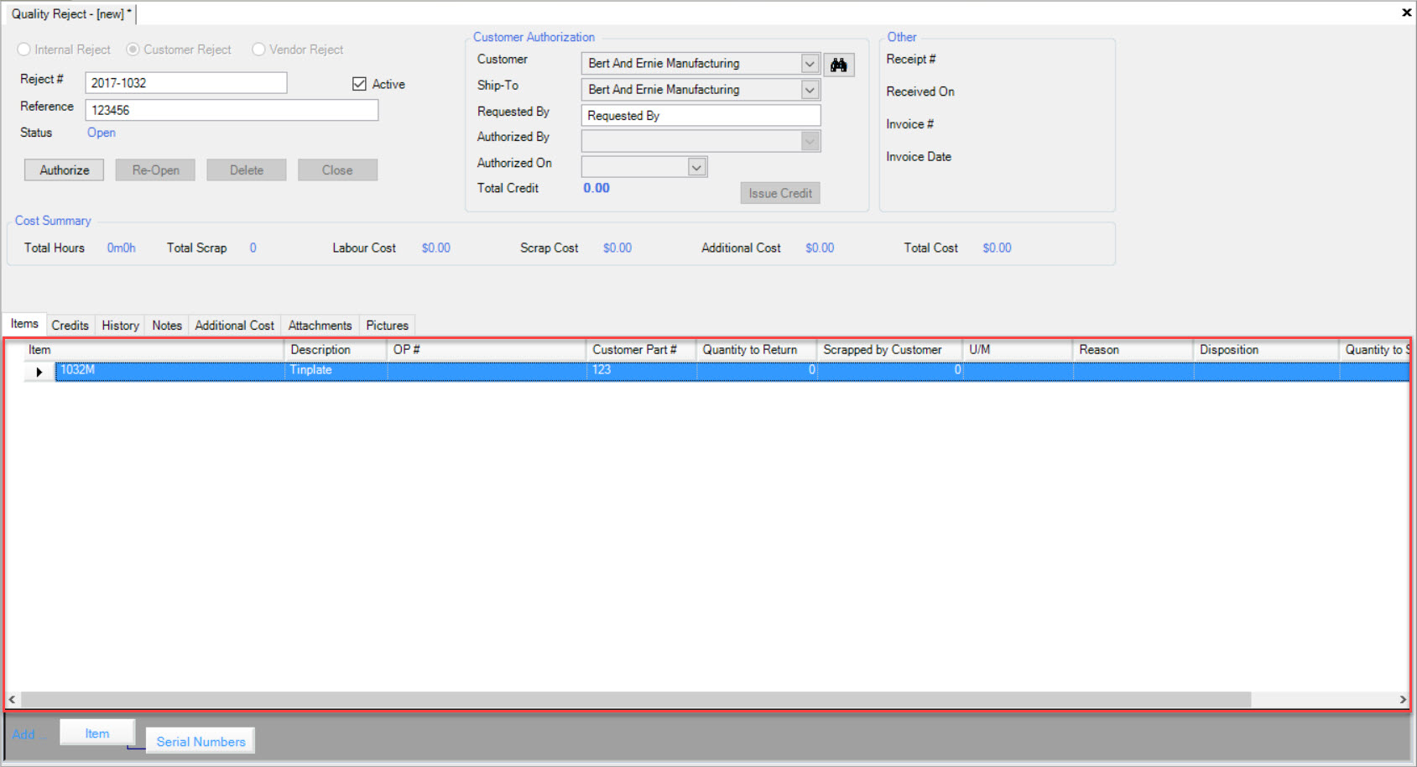The image size is (1417, 767).
Task: Click the Close button beside Delete
Action: click(337, 170)
